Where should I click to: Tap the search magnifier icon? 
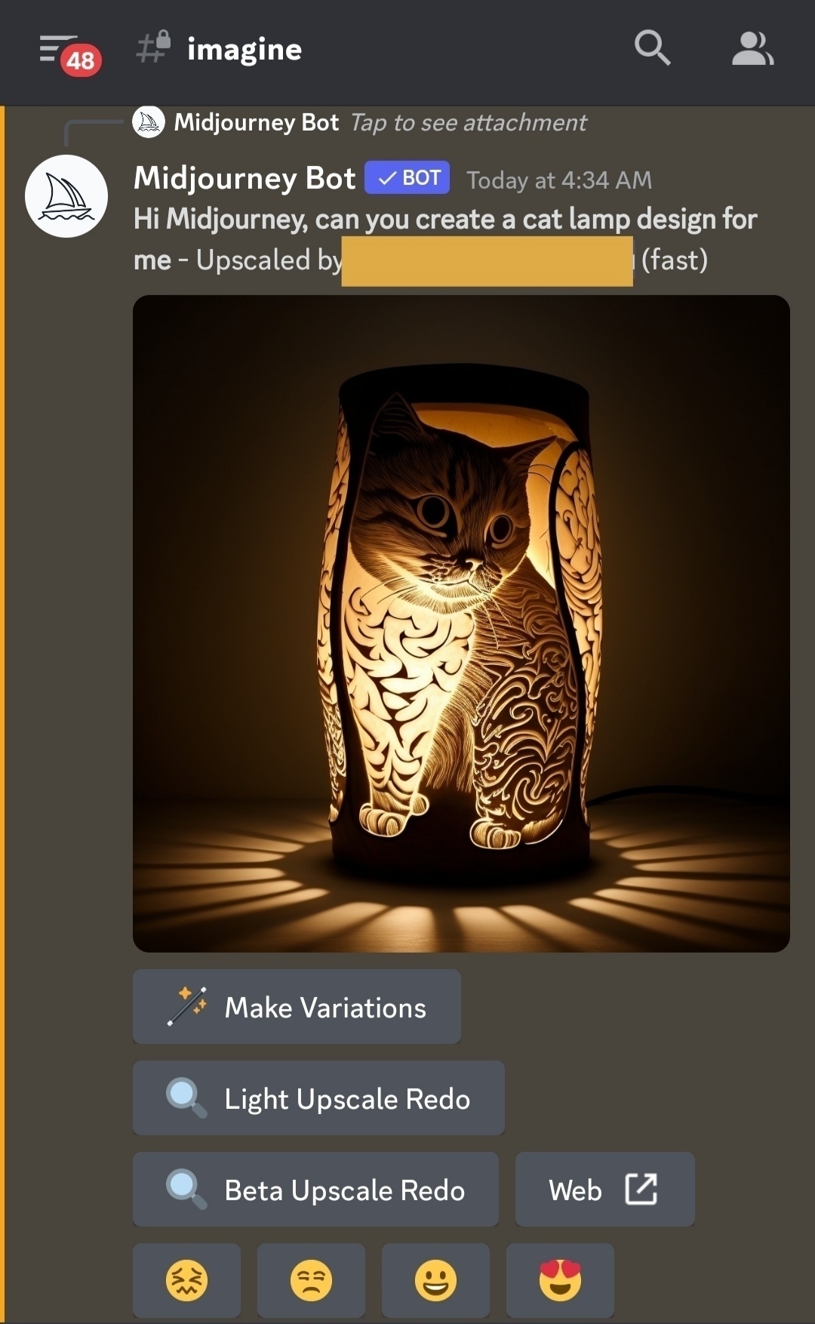click(653, 48)
